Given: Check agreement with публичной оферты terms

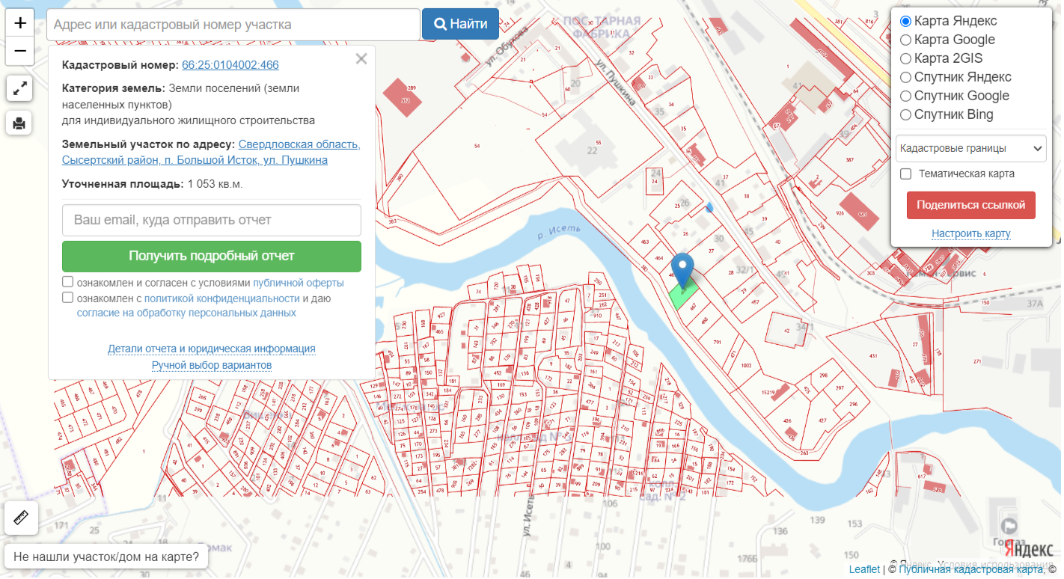Looking at the screenshot, I should (x=67, y=282).
